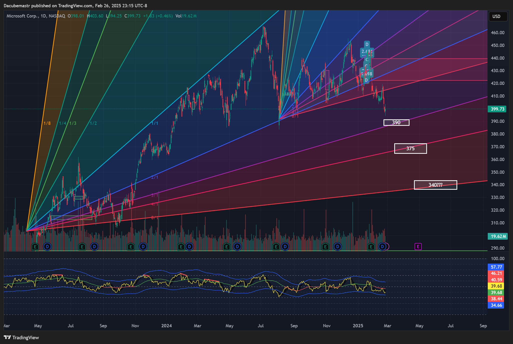Open the dividend D marker before Mar 2025
513x344 pixels.
coord(382,247)
